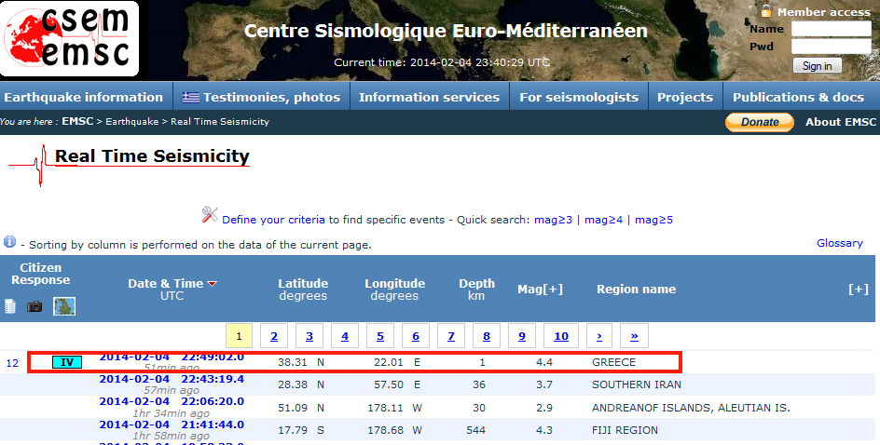Click the Name input field
880x445 pixels.
[x=831, y=29]
